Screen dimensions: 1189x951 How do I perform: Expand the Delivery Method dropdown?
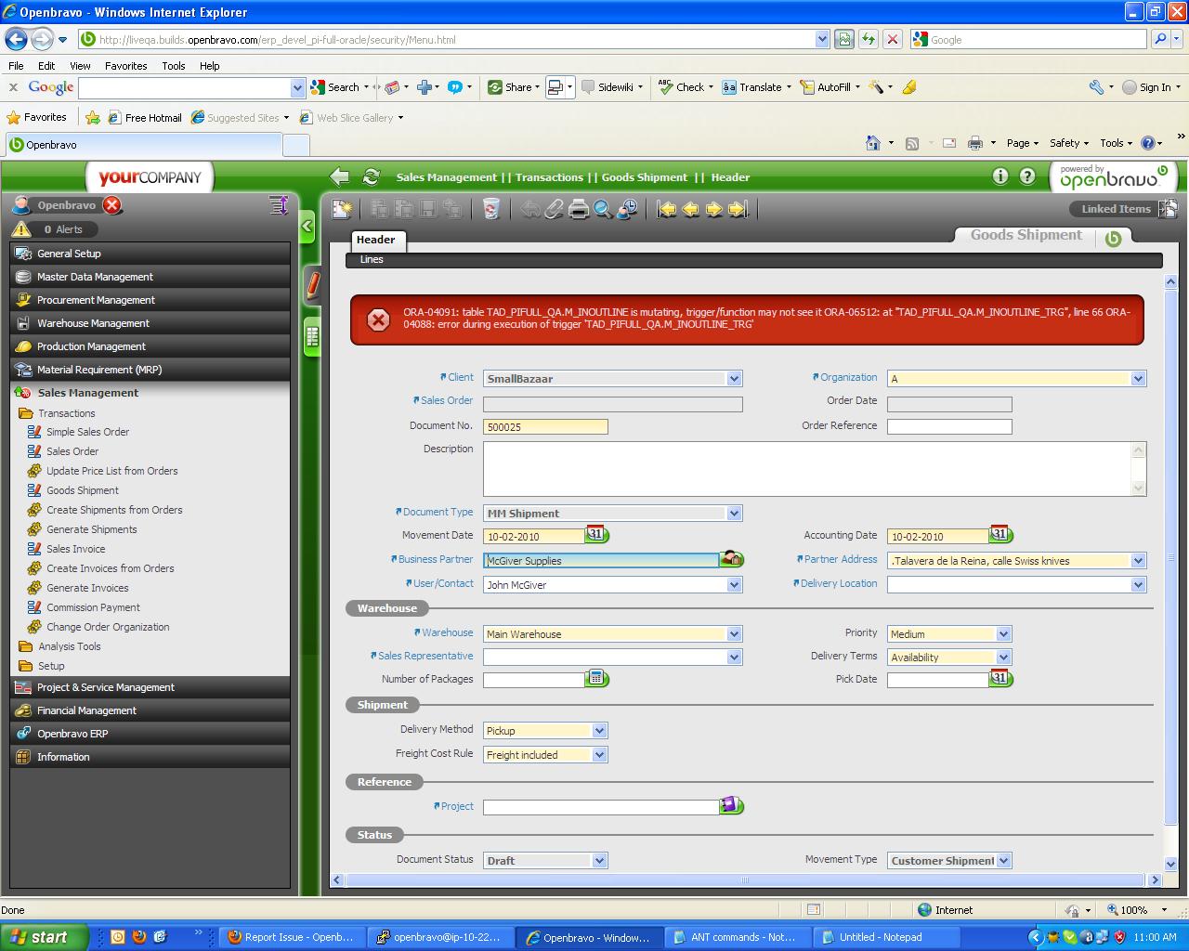[599, 731]
